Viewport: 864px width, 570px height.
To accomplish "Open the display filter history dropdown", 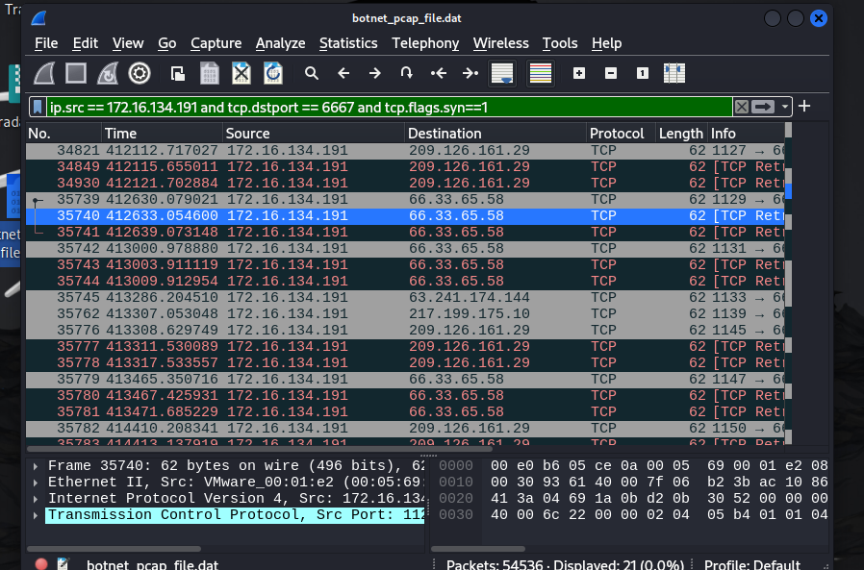I will coord(786,107).
